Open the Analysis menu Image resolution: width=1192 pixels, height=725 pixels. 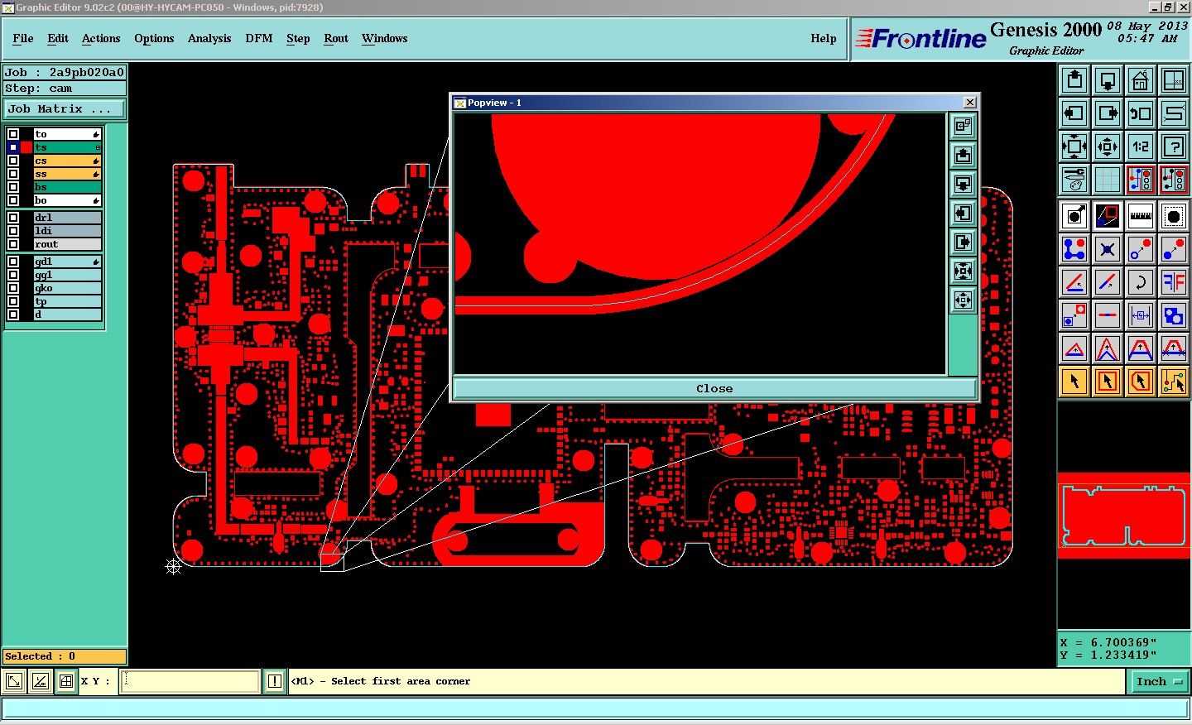click(209, 39)
